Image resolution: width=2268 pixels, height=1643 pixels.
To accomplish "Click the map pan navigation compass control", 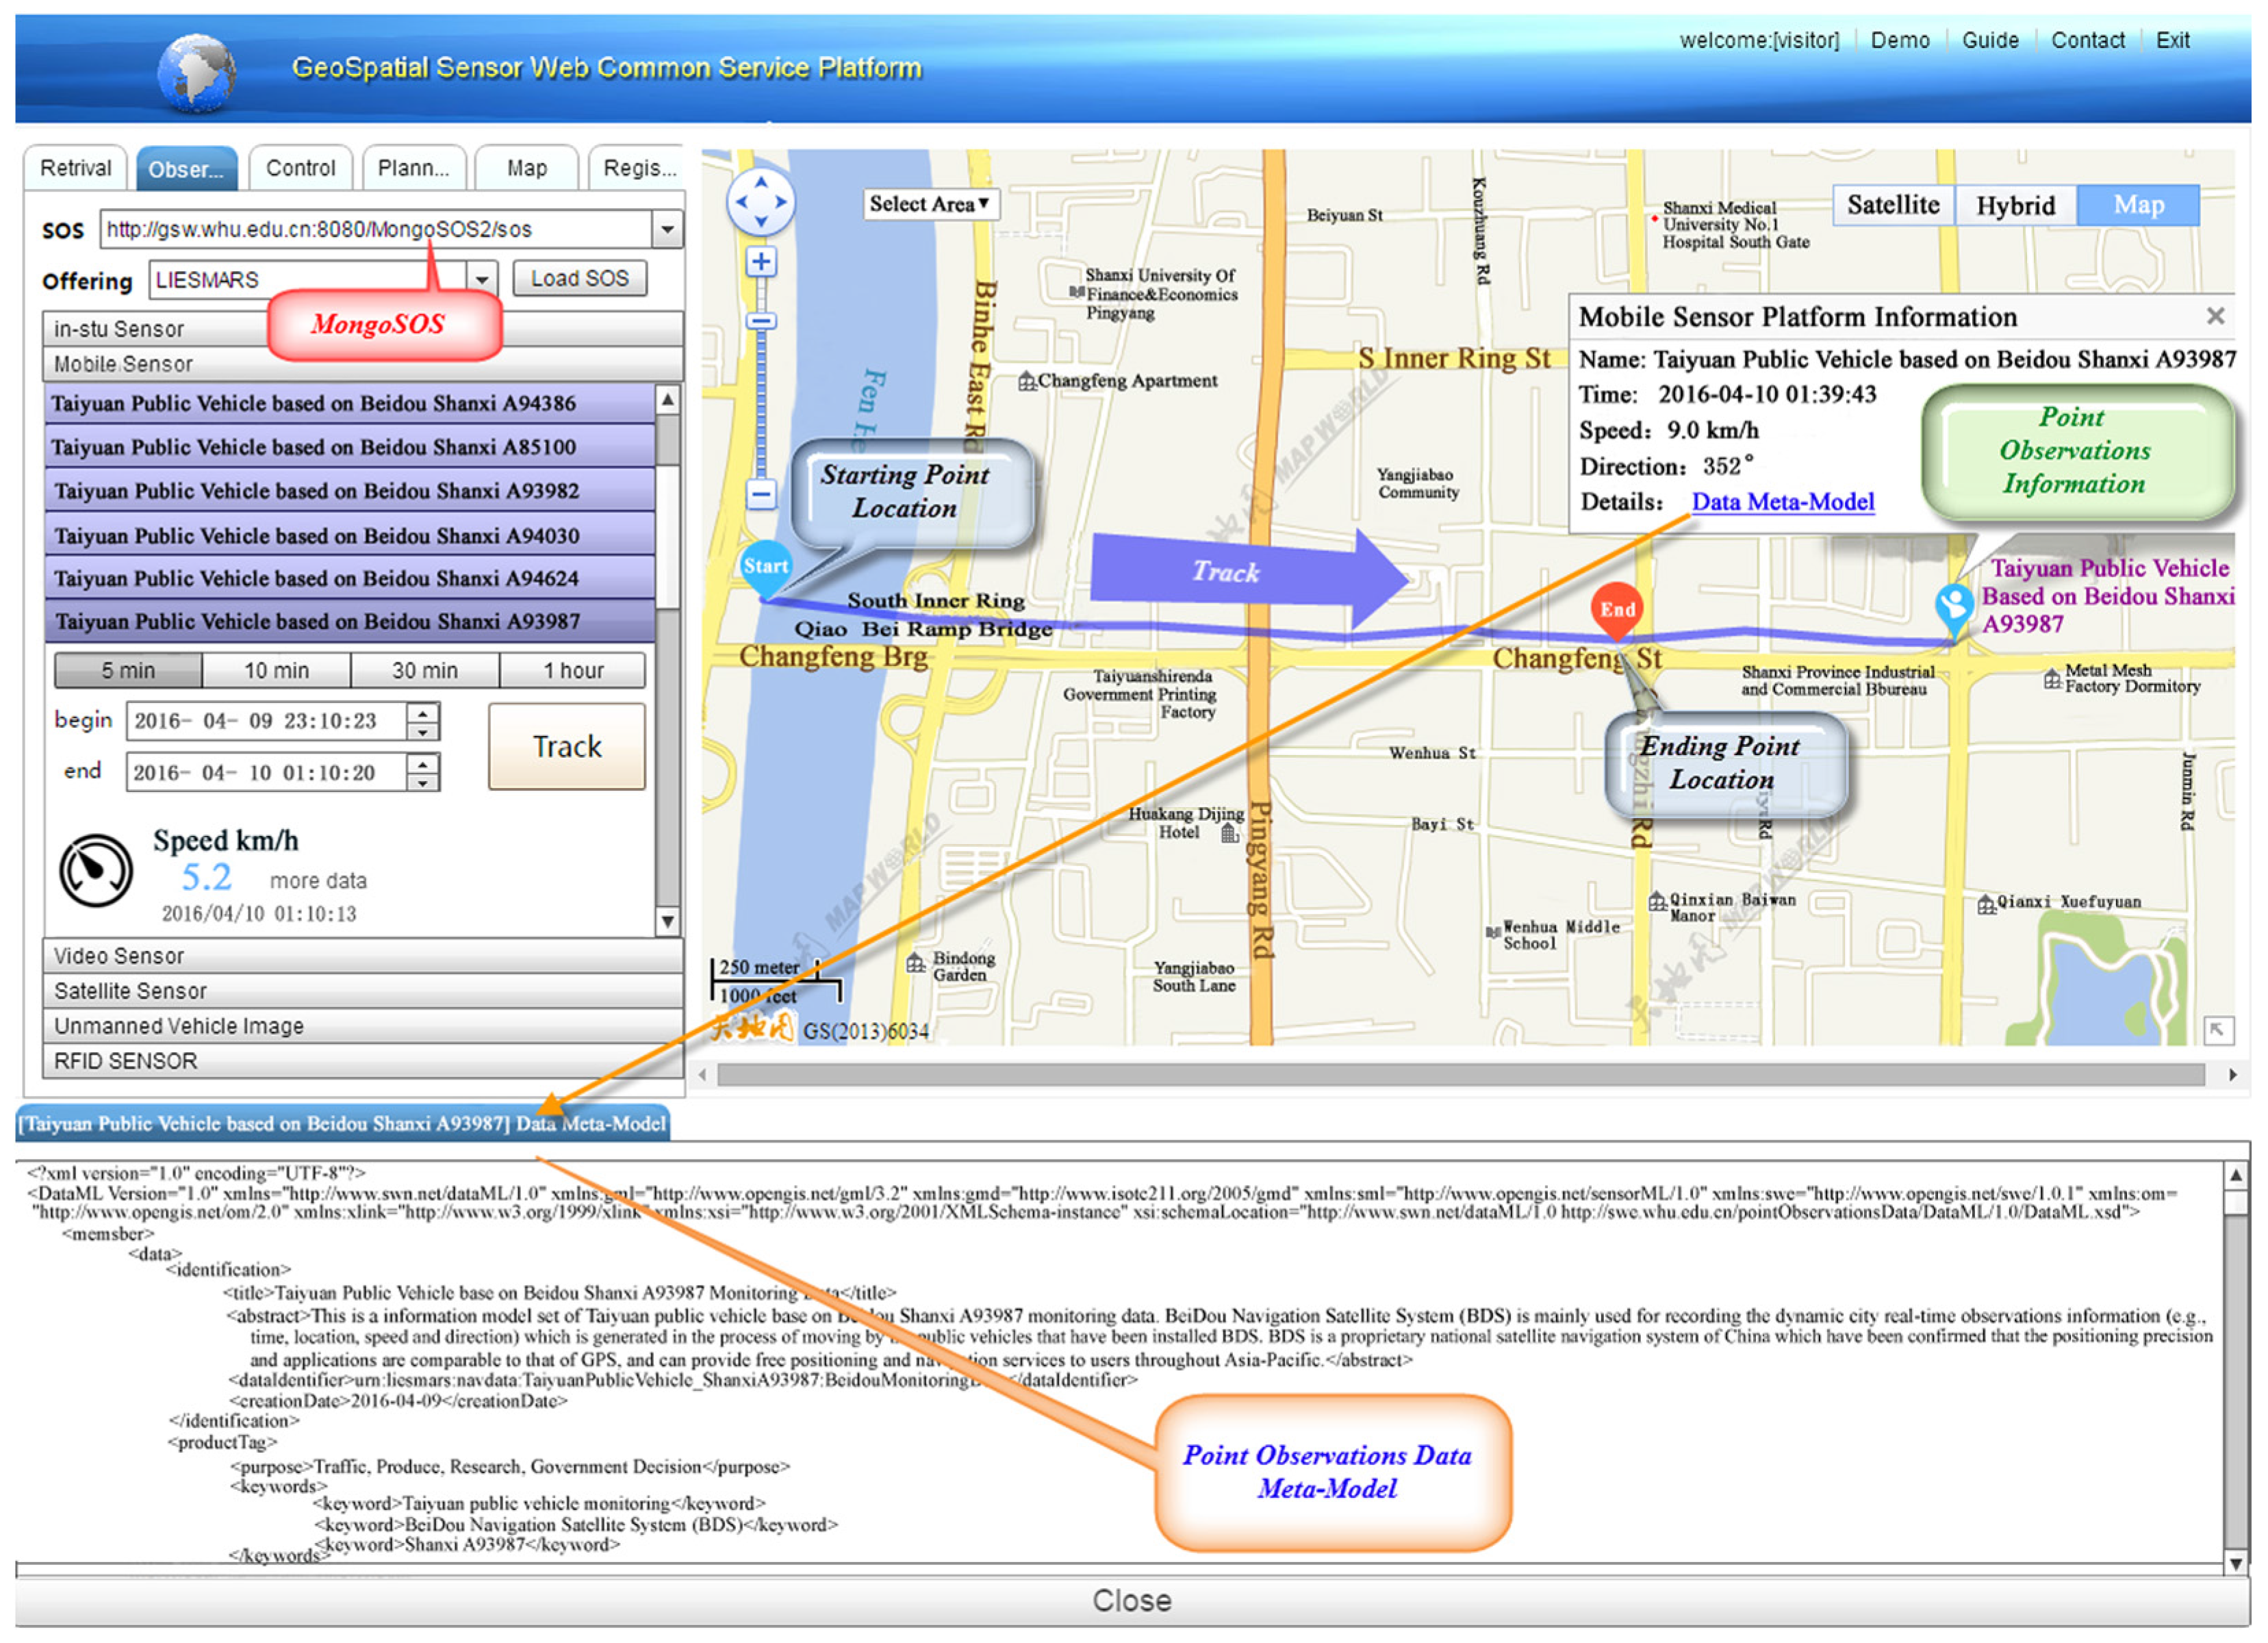I will pos(761,202).
